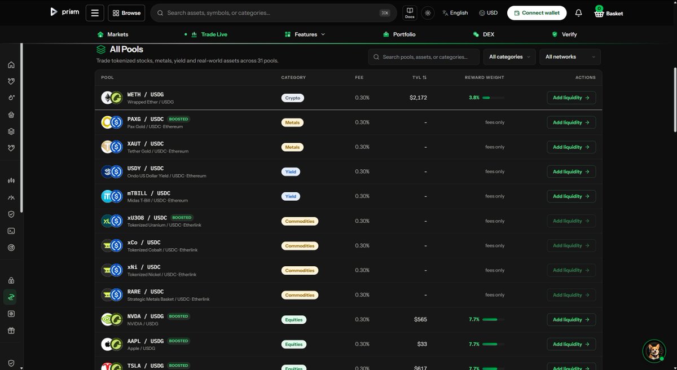This screenshot has width=677, height=370.
Task: Toggle the light/dark theme sun button
Action: point(428,12)
